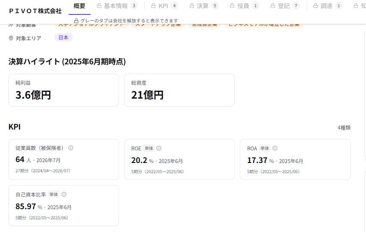Open the ROE 20.2% KPI card
Image resolution: width=366 pixels, height=232 pixels.
pyautogui.click(x=179, y=160)
